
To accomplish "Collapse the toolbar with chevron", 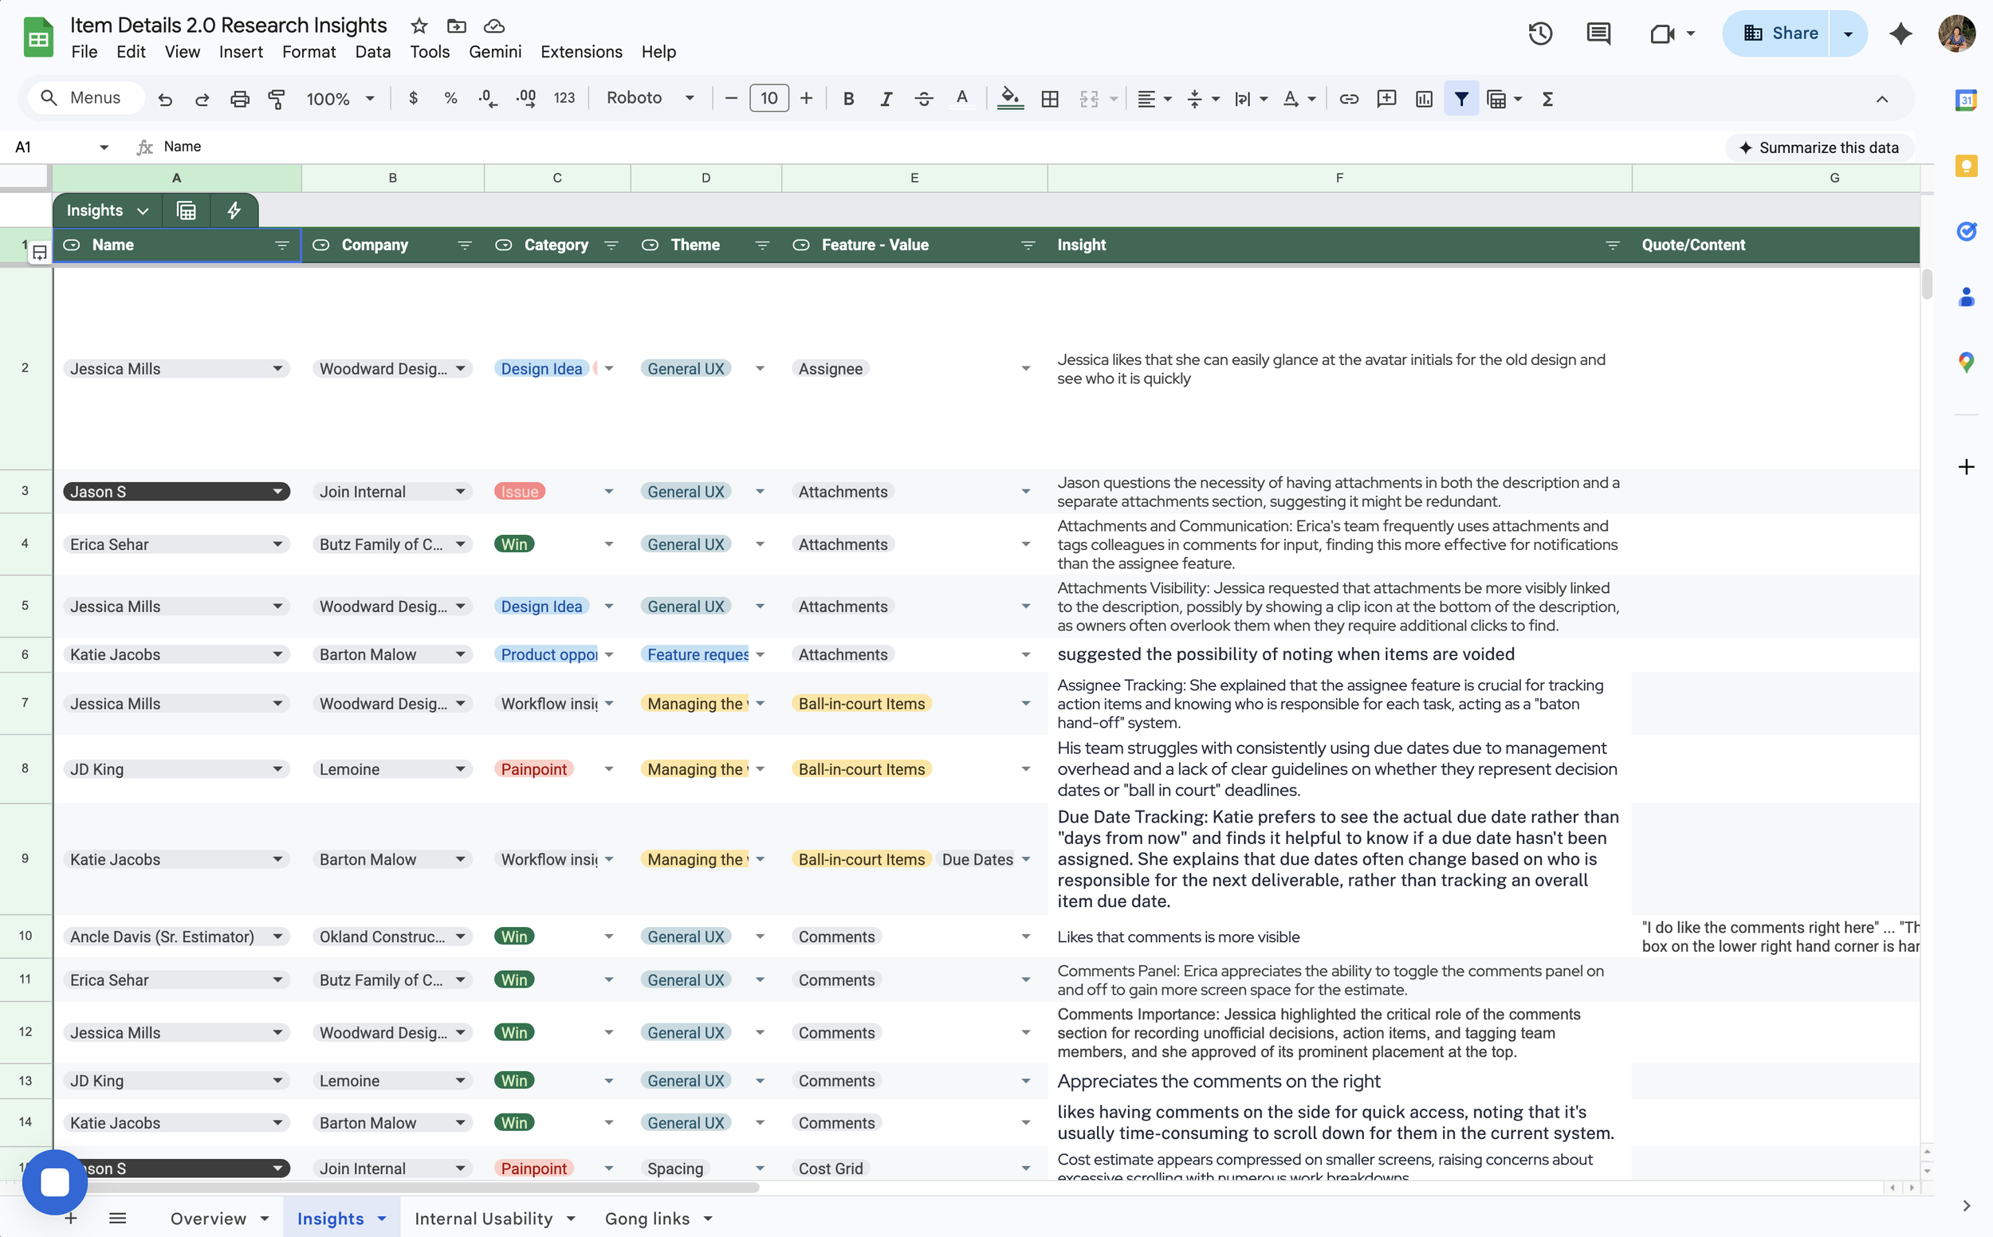I will pos(1881,99).
